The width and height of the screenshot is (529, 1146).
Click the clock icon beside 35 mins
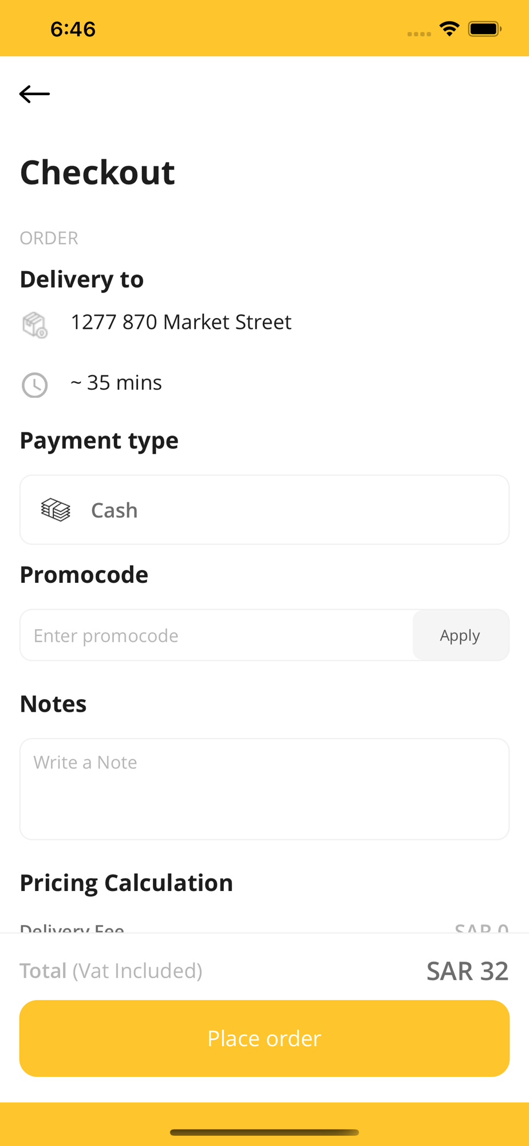35,385
